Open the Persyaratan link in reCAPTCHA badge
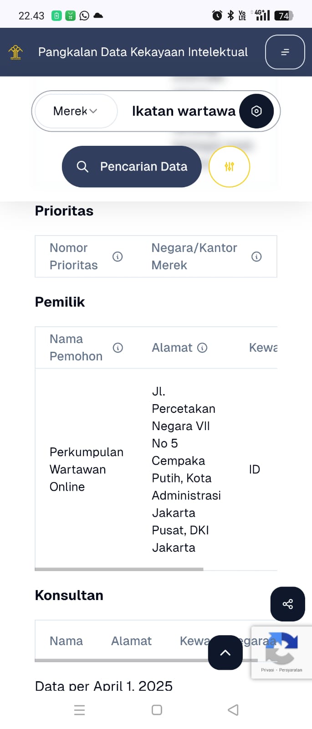The height and width of the screenshot is (729, 312). point(291,670)
